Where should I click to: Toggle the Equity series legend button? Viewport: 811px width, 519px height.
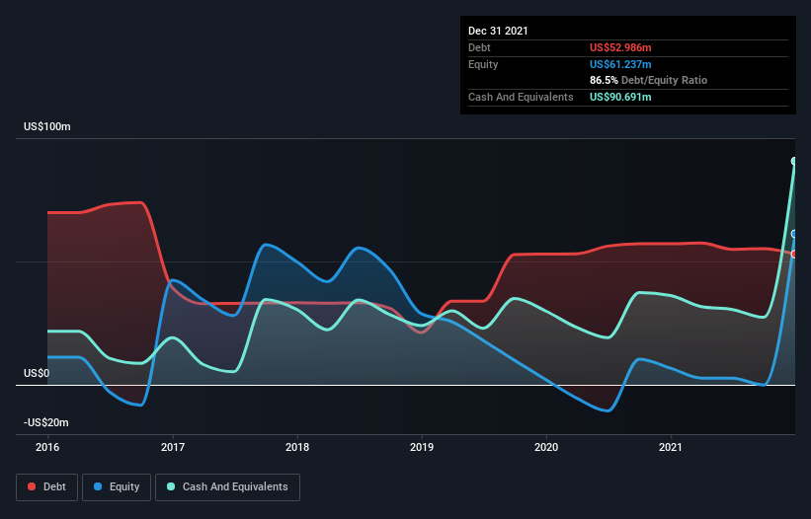117,487
